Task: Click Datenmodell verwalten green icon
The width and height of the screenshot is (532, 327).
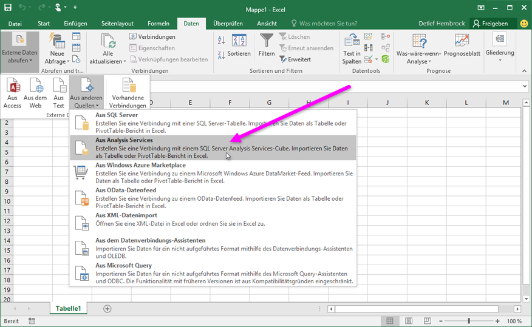Action: [386, 59]
